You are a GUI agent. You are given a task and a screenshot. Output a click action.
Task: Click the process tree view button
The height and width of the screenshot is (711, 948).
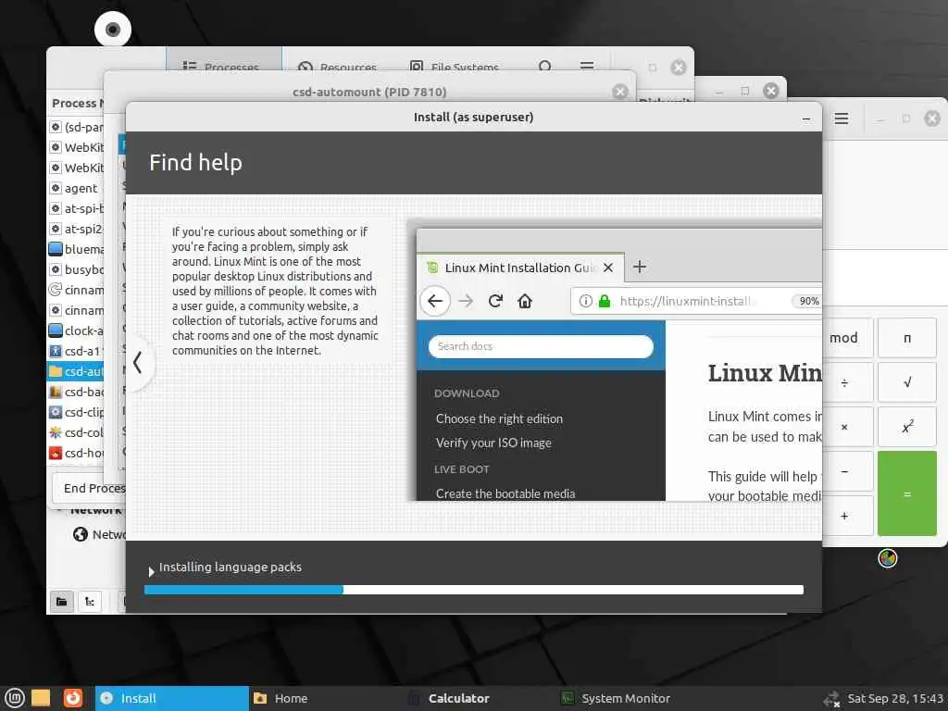[x=90, y=602]
